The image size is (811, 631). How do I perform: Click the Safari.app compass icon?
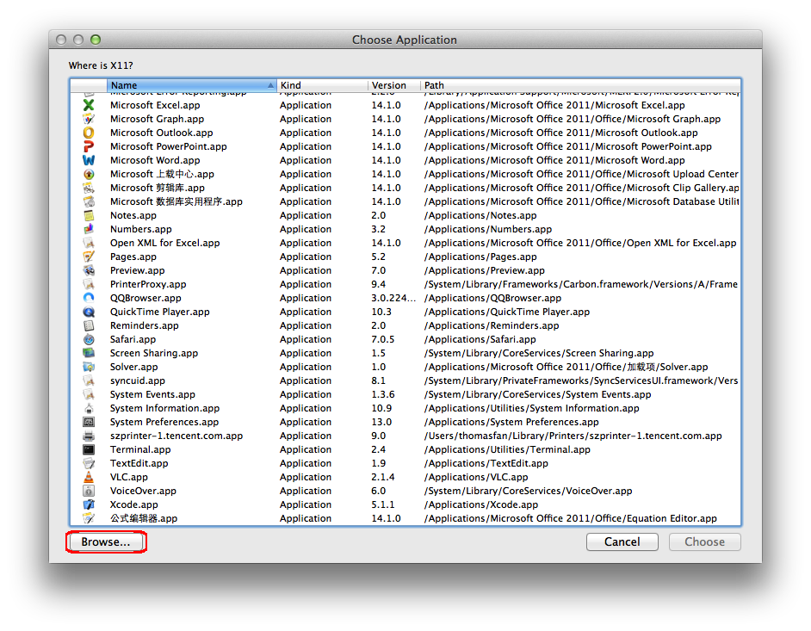pyautogui.click(x=89, y=339)
